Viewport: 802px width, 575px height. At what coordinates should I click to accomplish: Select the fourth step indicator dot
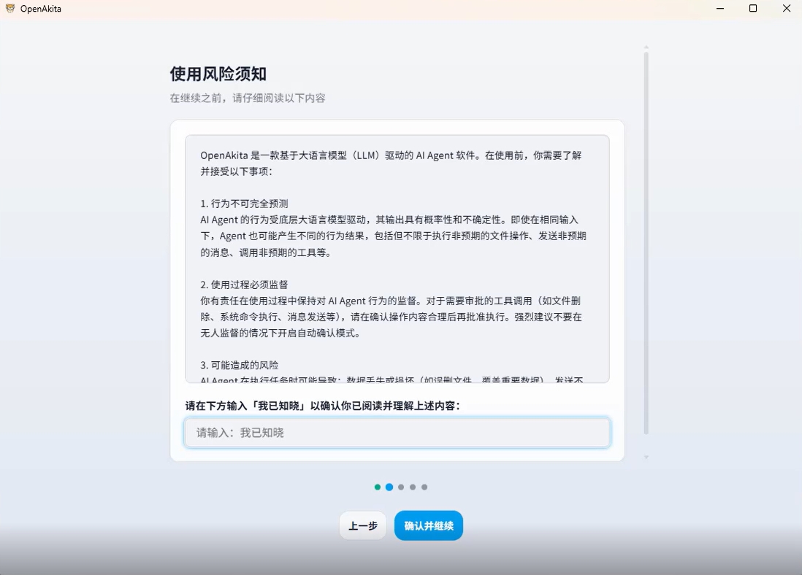point(413,487)
